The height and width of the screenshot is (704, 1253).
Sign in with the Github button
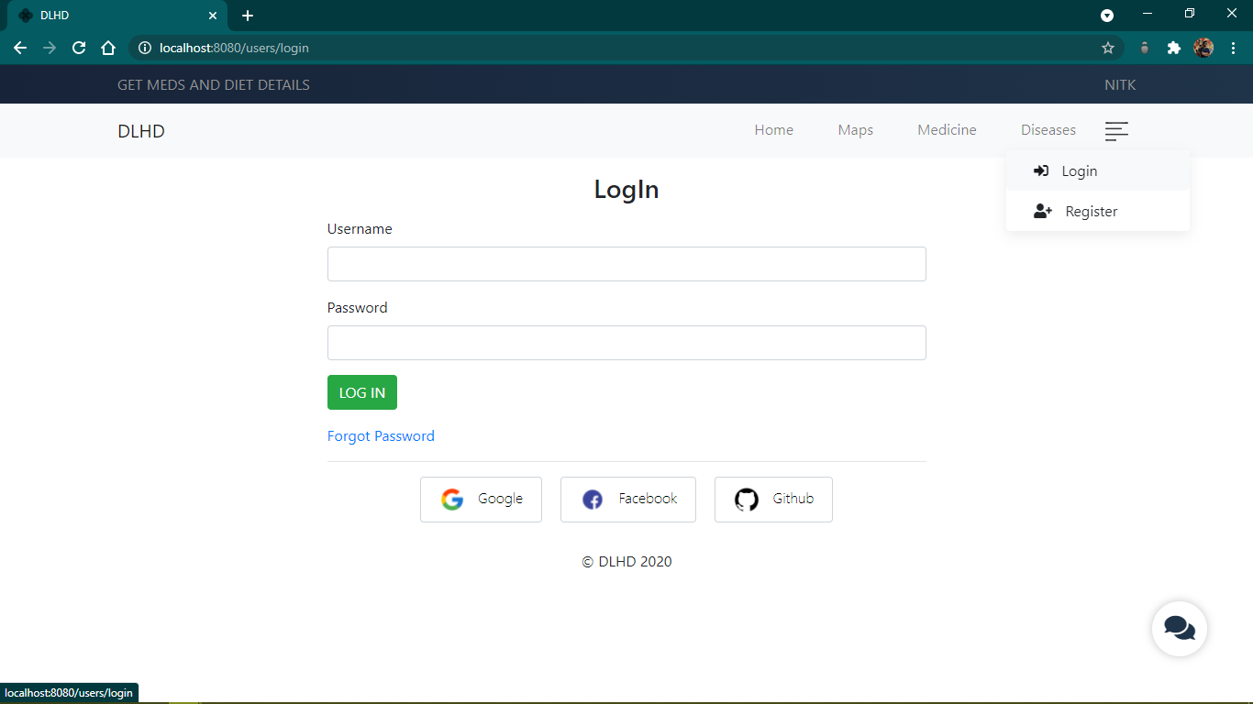click(x=773, y=500)
